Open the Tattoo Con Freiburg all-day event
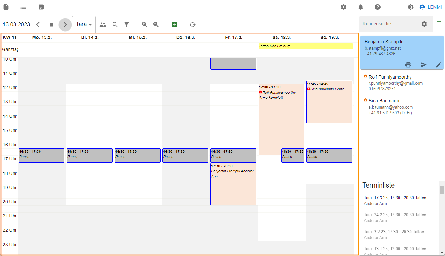Screen dimensions: 445x256 tap(306, 46)
